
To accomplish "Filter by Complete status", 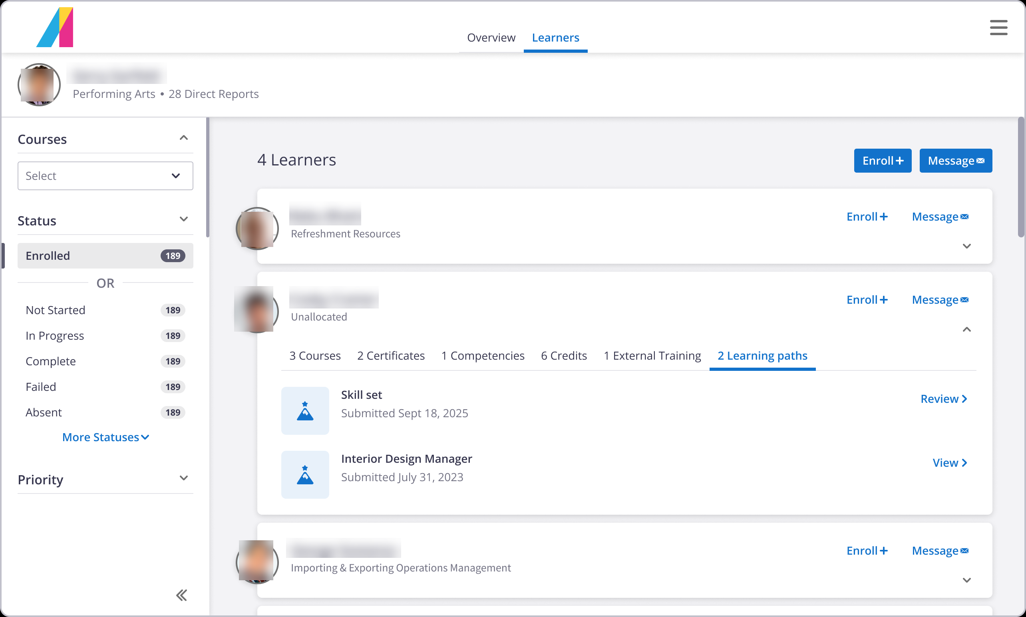I will pos(105,361).
